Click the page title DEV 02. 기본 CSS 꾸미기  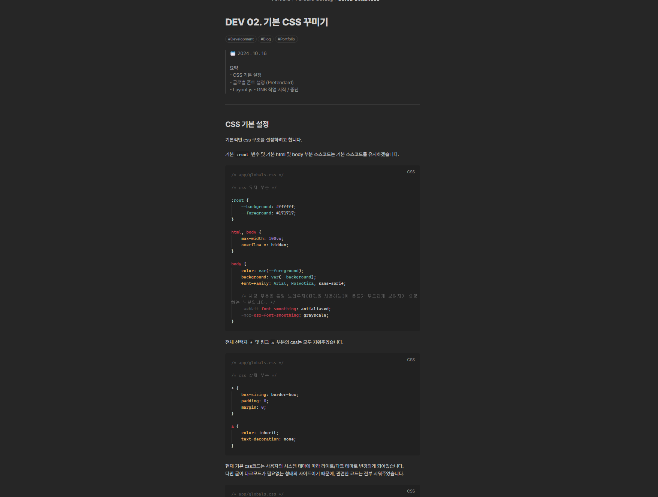pyautogui.click(x=277, y=22)
